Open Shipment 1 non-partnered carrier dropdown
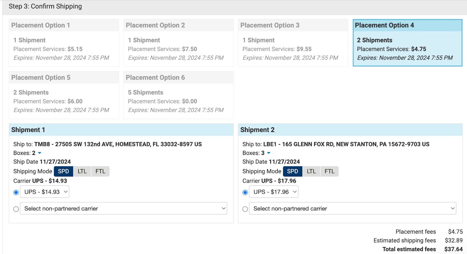Viewport: 467px width, 254px height. click(x=123, y=209)
